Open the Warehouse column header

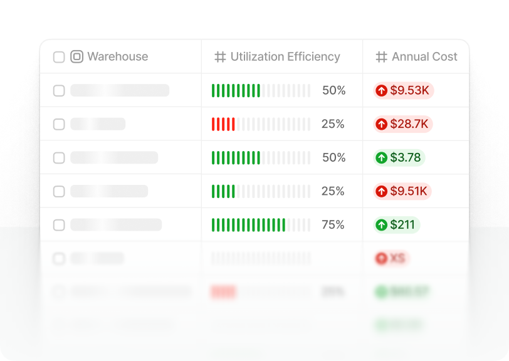pyautogui.click(x=117, y=57)
